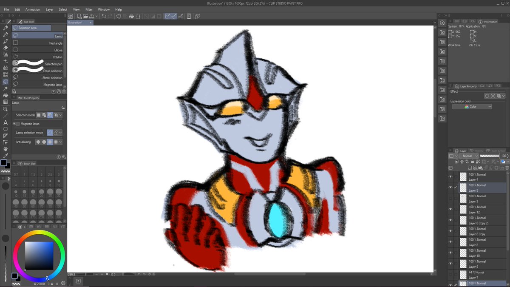
Task: Open the Expression color dropdown
Action: coord(472,107)
